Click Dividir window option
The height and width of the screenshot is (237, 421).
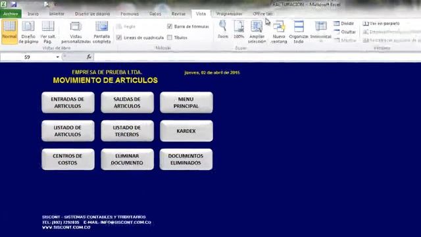tap(343, 24)
